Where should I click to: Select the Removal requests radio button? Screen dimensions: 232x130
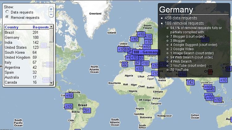click(x=7, y=18)
